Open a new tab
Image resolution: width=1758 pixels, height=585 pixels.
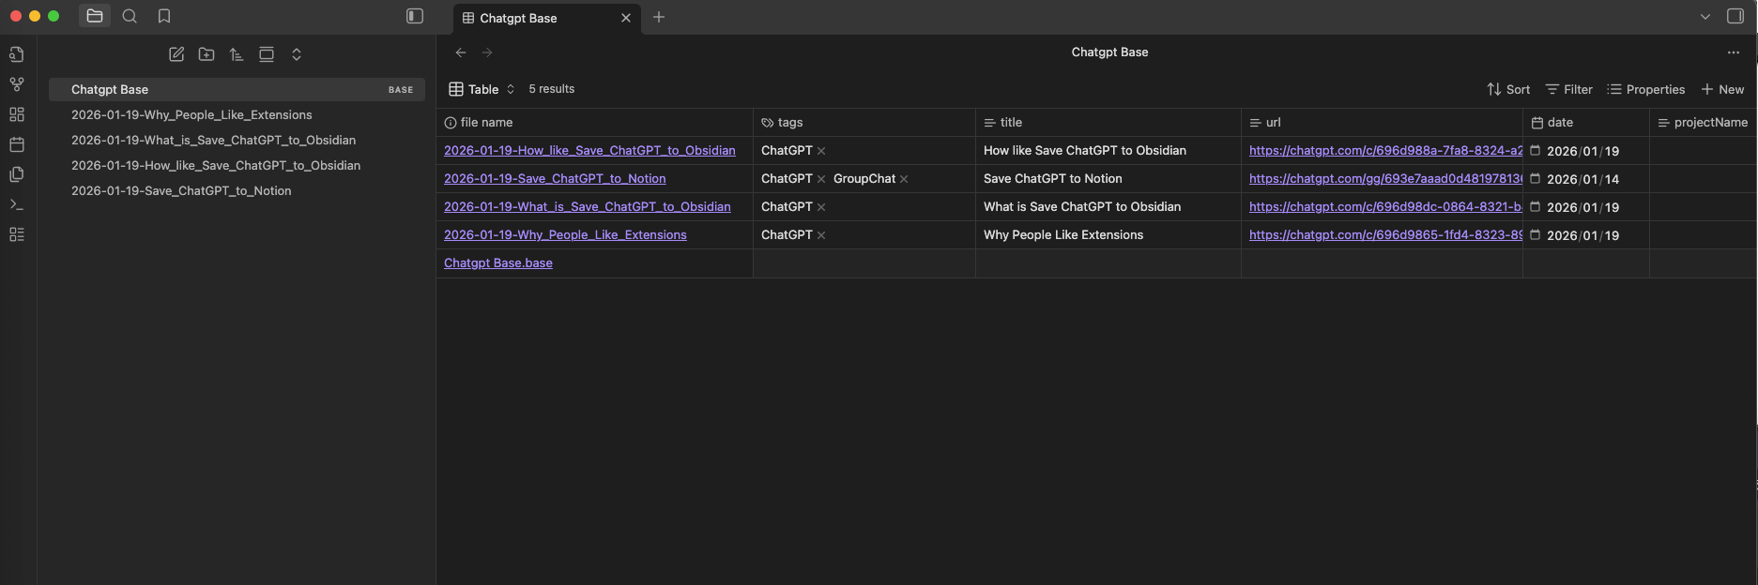pos(659,17)
